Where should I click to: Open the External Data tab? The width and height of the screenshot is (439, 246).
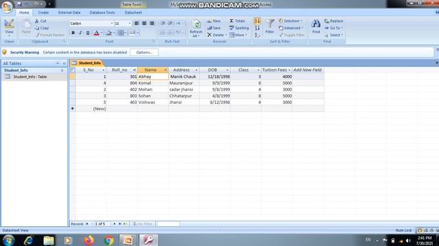click(x=69, y=12)
